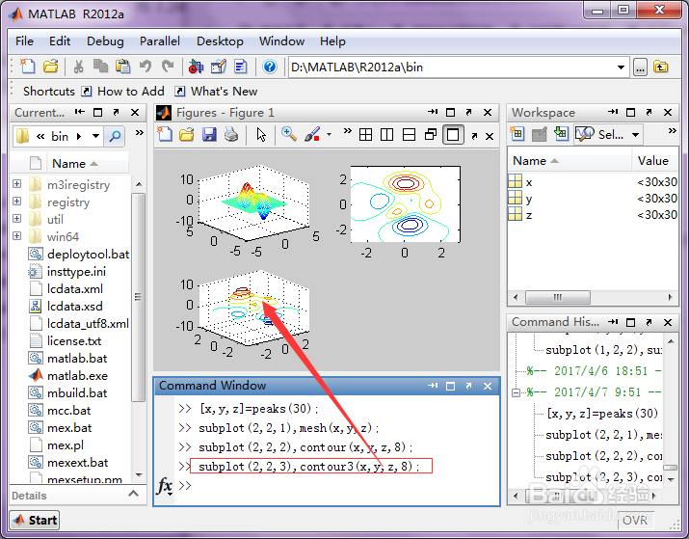
Task: Click the What's New shortcut
Action: point(216,92)
